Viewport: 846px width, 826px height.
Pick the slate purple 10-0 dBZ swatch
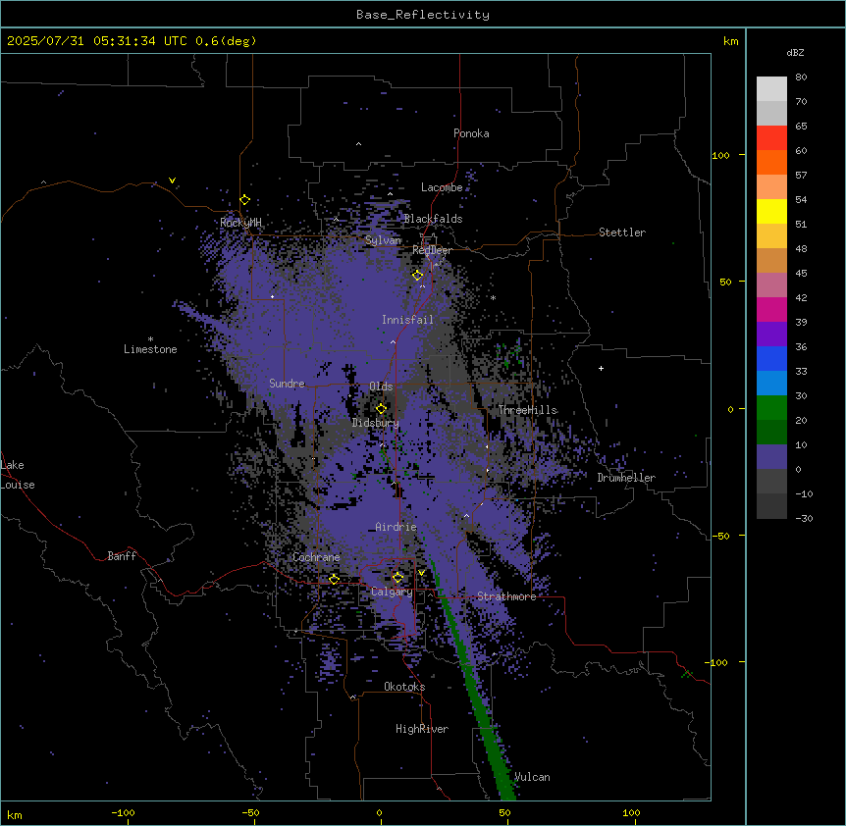coord(771,457)
